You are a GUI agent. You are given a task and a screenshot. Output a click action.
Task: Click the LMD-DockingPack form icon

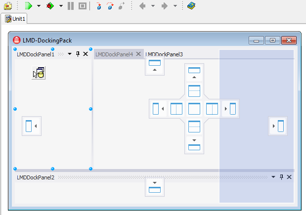point(17,40)
